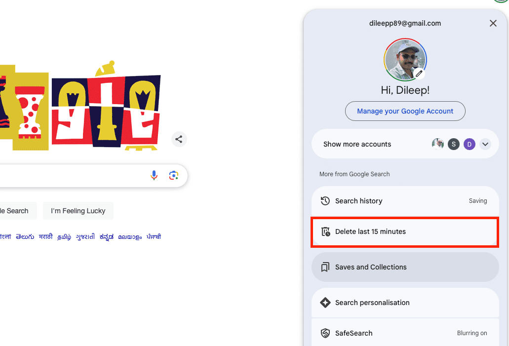The height and width of the screenshot is (346, 509).
Task: Select the grey S account avatar
Action: point(454,144)
